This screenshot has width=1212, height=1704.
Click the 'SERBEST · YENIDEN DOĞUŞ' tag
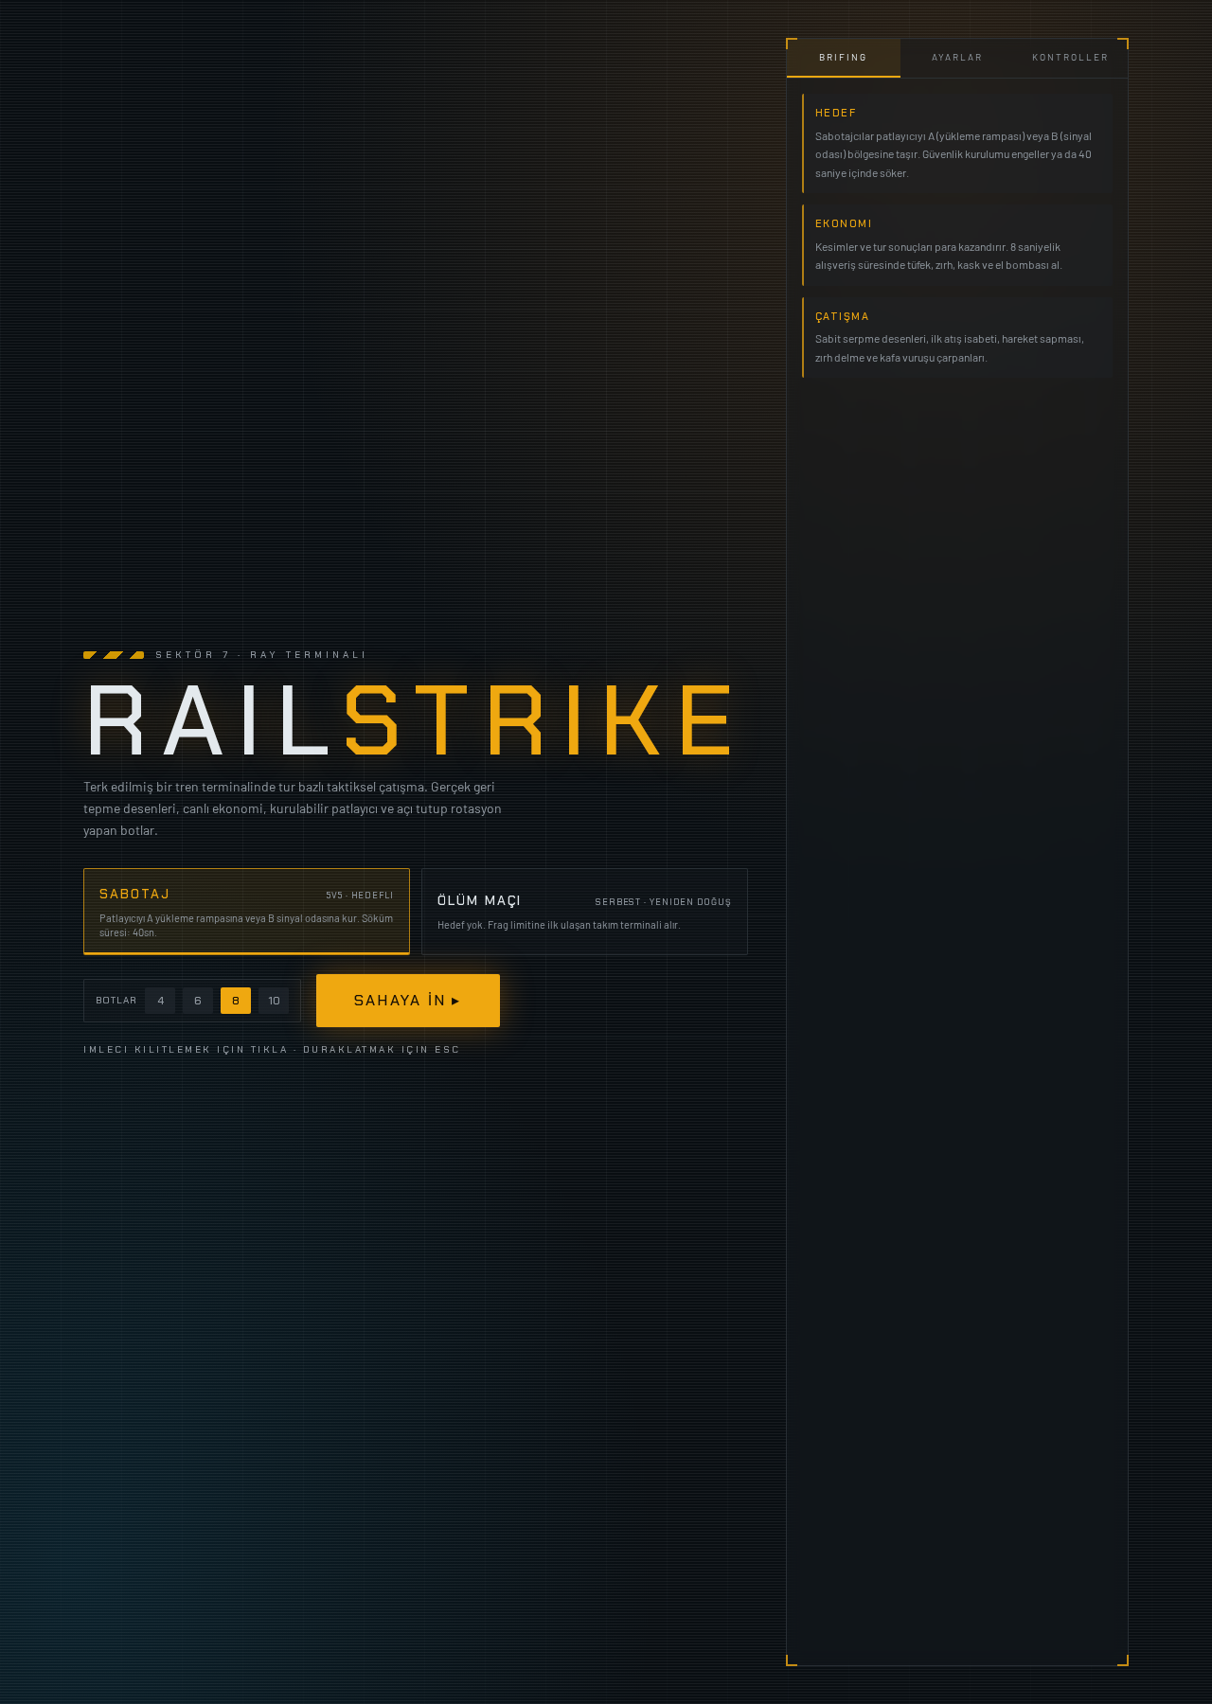click(x=663, y=902)
